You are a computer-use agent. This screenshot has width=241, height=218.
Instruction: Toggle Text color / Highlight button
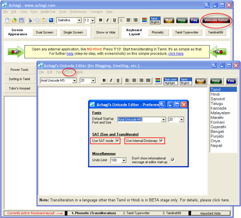(171, 81)
